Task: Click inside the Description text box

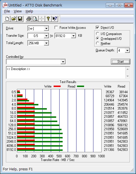Action: pos(66,73)
